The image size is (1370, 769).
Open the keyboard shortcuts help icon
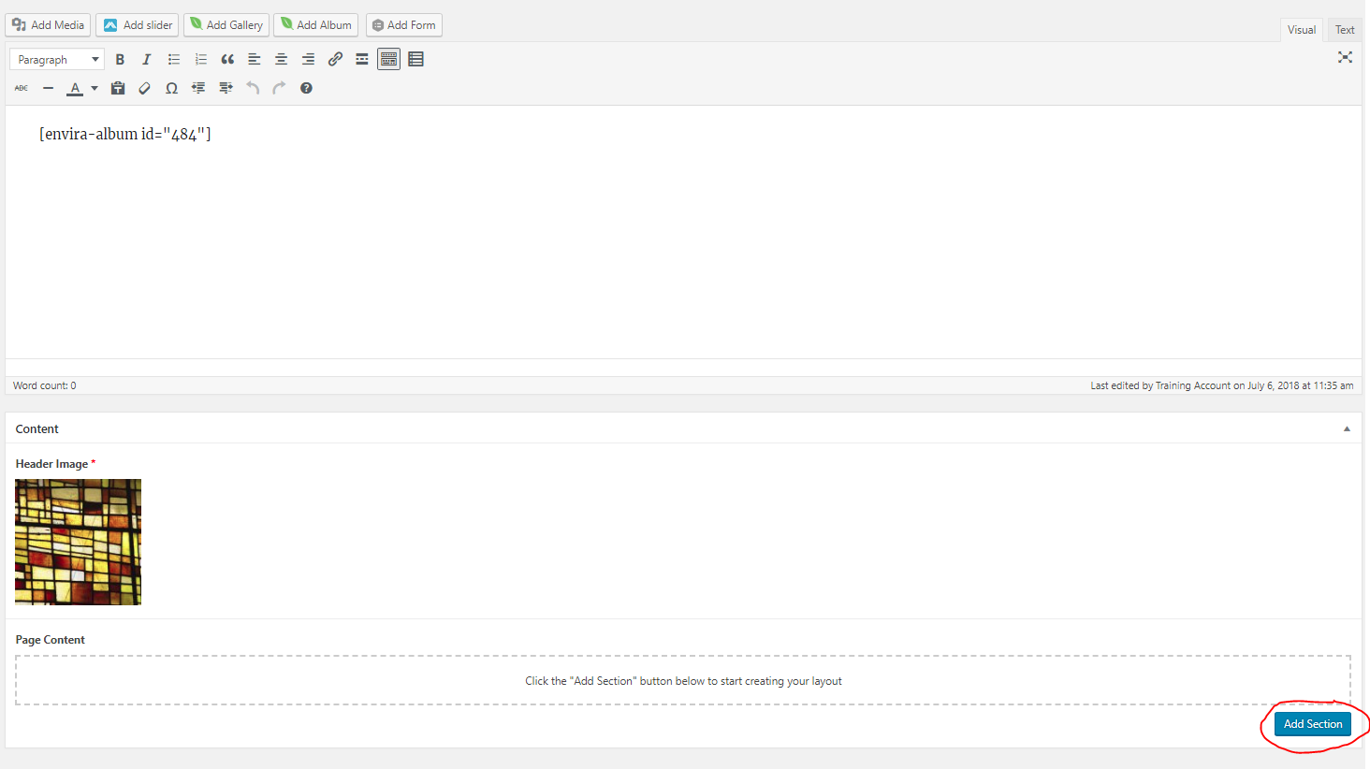[306, 88]
